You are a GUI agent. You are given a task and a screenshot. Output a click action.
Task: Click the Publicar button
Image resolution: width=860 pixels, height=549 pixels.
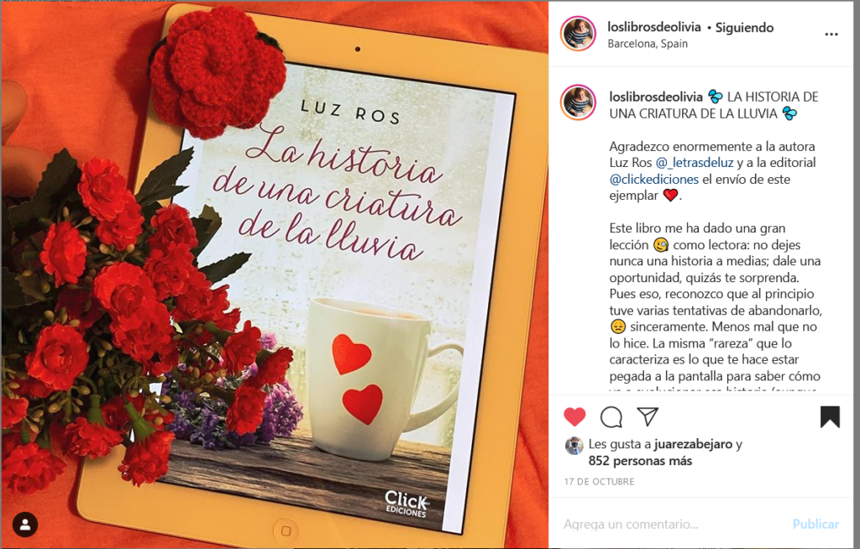[x=815, y=525]
